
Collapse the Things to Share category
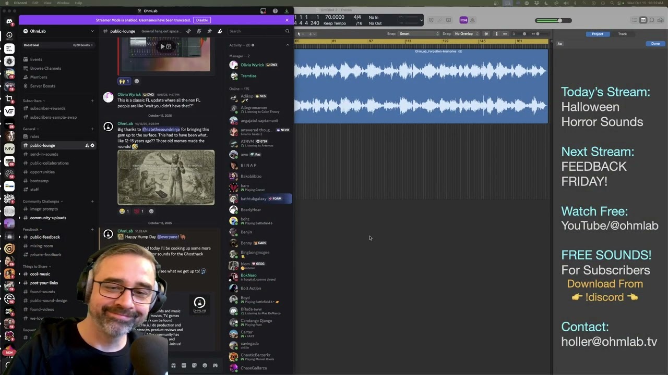click(x=37, y=266)
